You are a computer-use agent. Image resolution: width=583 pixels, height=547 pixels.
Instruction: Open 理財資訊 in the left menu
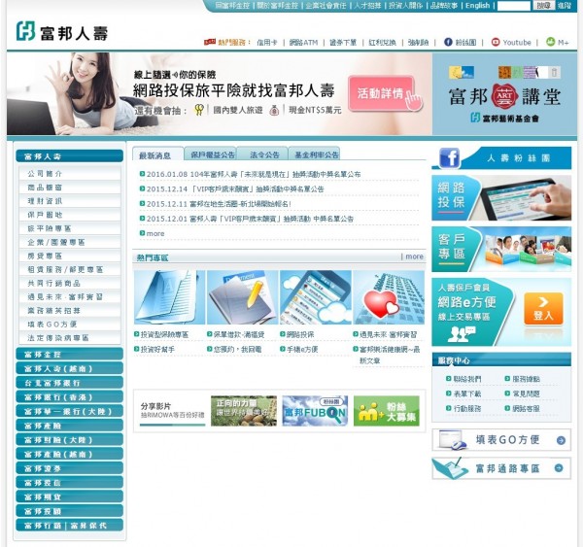(70, 201)
